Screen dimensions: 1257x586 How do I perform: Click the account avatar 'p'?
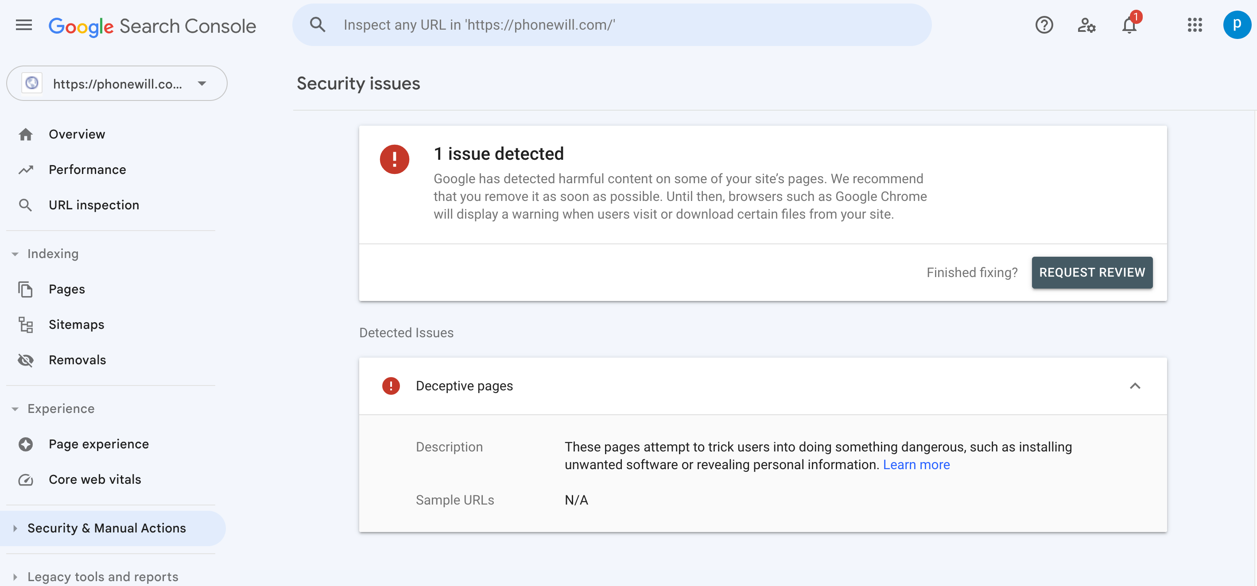pyautogui.click(x=1236, y=25)
